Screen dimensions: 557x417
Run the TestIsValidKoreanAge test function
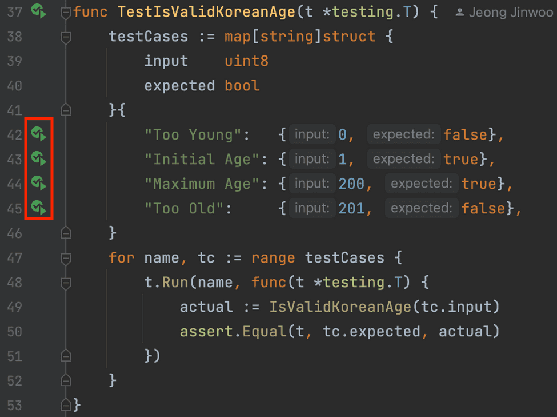coord(38,11)
